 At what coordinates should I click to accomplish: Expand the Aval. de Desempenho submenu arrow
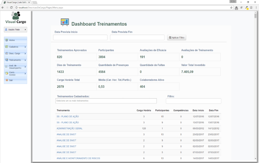tap(25, 67)
